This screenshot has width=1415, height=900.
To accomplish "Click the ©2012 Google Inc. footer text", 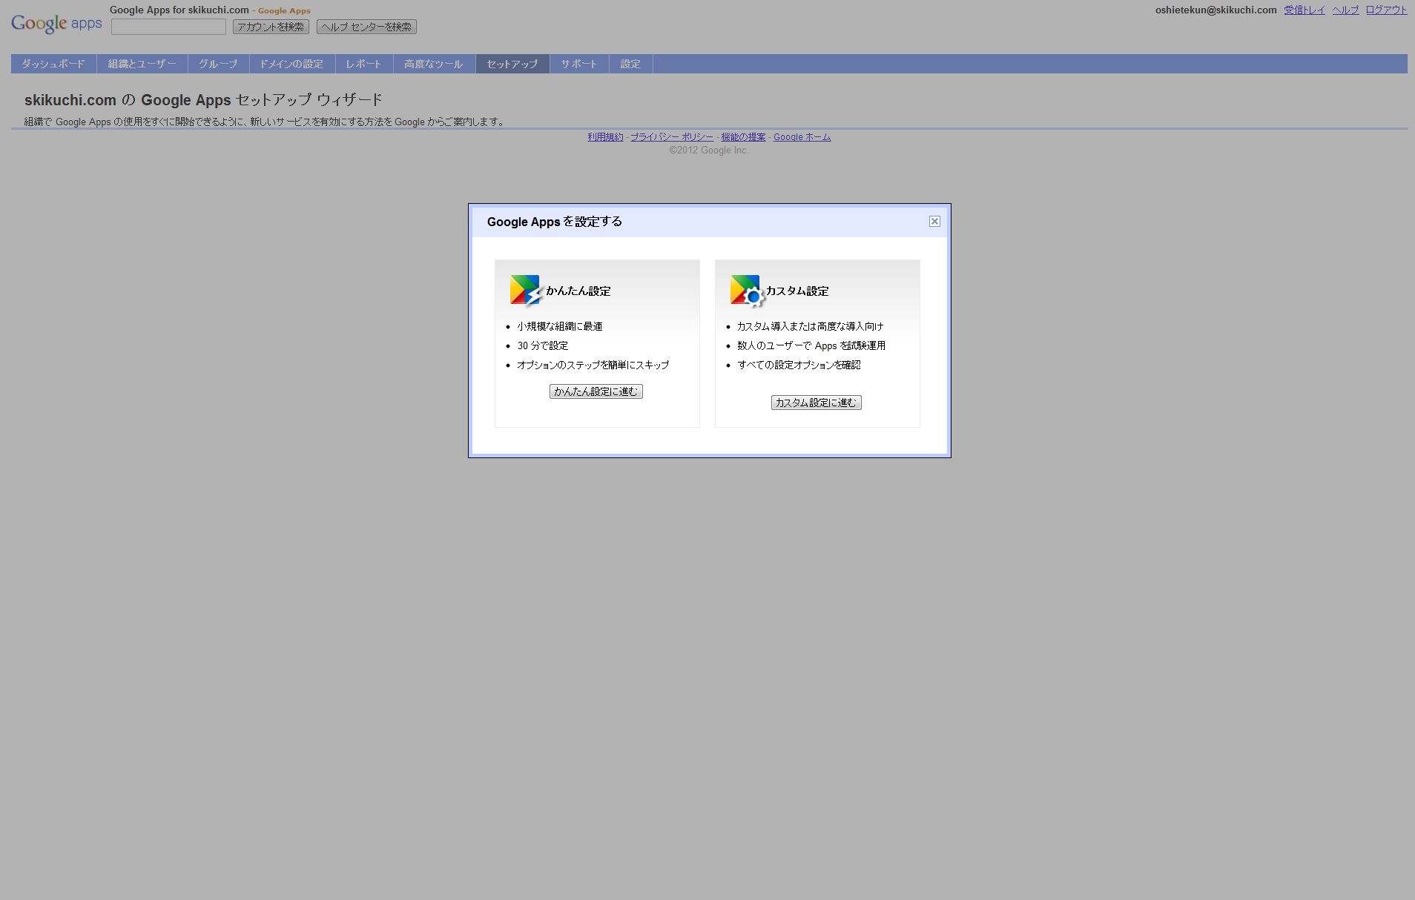I will (x=709, y=150).
